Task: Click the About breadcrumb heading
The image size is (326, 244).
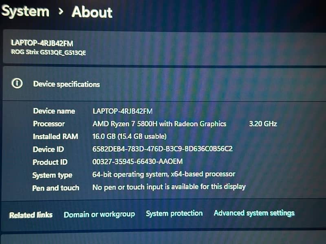Action: point(92,12)
